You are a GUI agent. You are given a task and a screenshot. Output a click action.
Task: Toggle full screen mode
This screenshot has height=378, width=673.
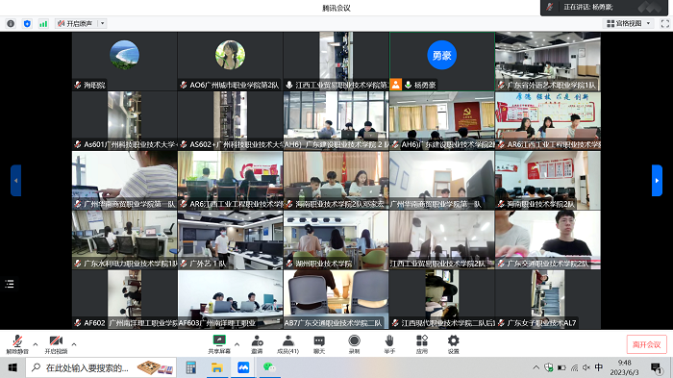tap(665, 24)
